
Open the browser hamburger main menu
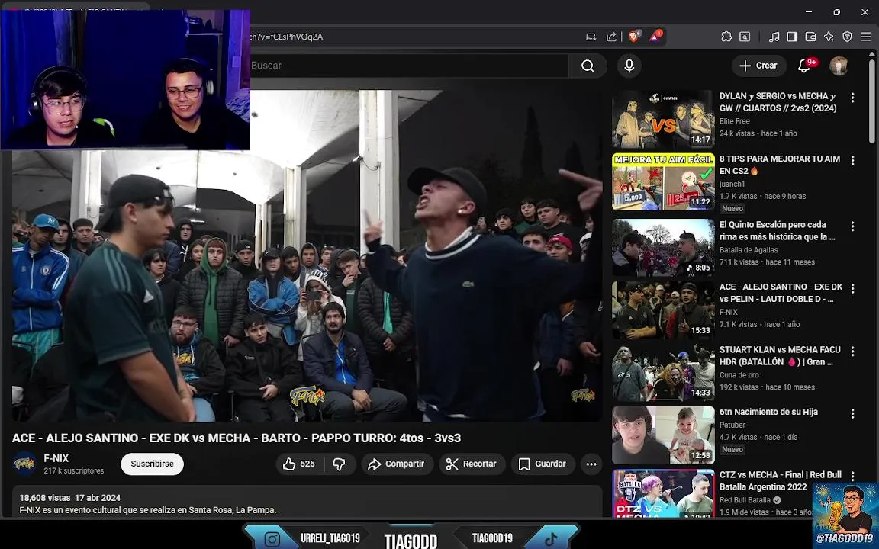[865, 37]
